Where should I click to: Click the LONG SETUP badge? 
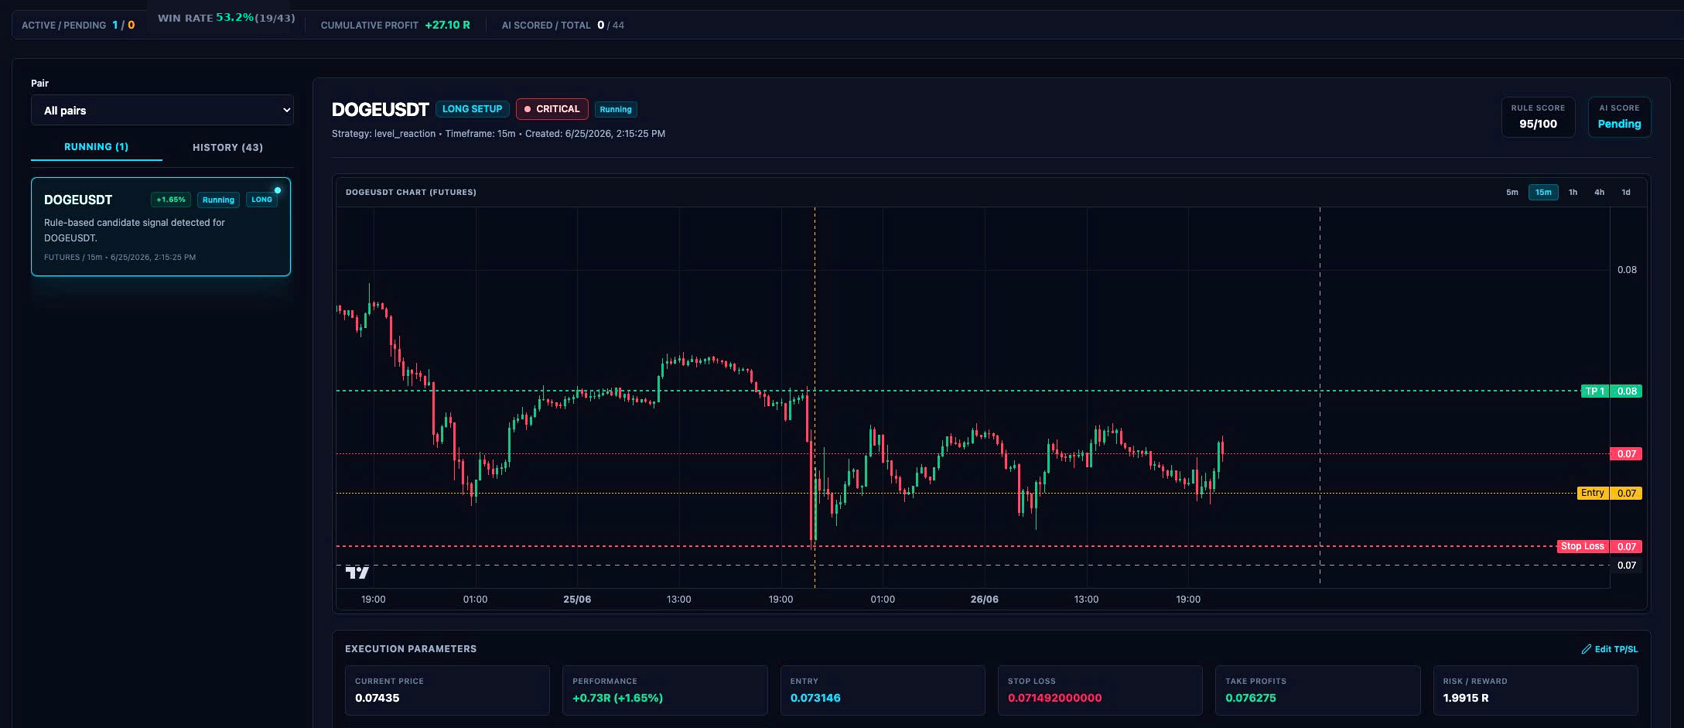click(x=472, y=109)
